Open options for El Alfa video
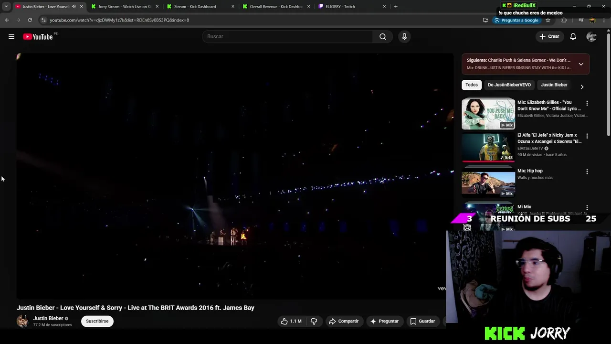 [587, 136]
